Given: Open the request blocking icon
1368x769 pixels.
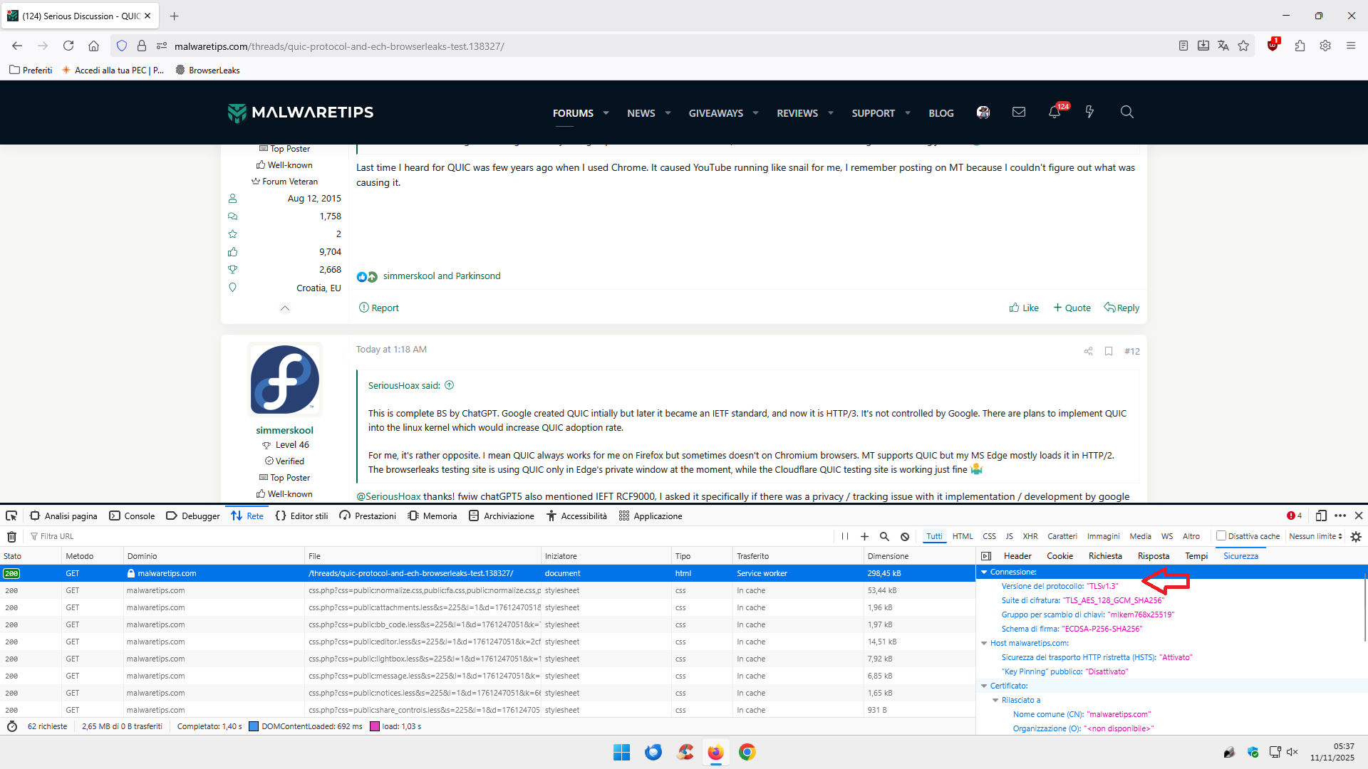Looking at the screenshot, I should pyautogui.click(x=905, y=537).
